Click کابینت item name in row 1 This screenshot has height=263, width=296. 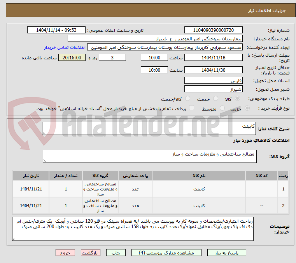(199, 189)
